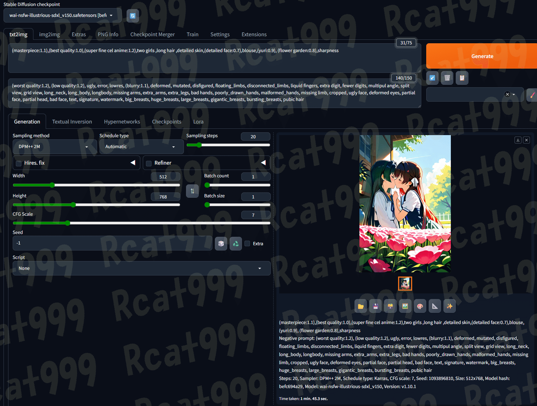Select the Textual Inversion sub-tab
The image size is (537, 406).
[72, 122]
